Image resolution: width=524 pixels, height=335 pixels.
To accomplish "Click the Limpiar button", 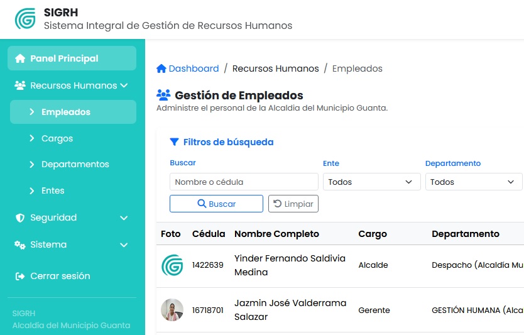I will pos(293,204).
